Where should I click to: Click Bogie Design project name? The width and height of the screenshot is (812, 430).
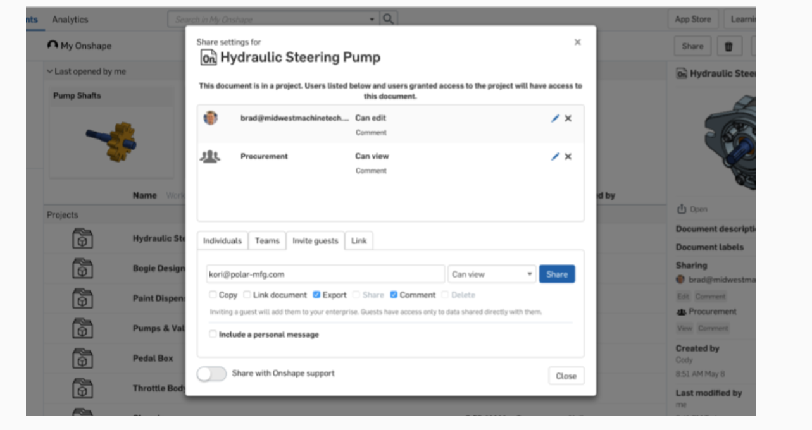(159, 268)
